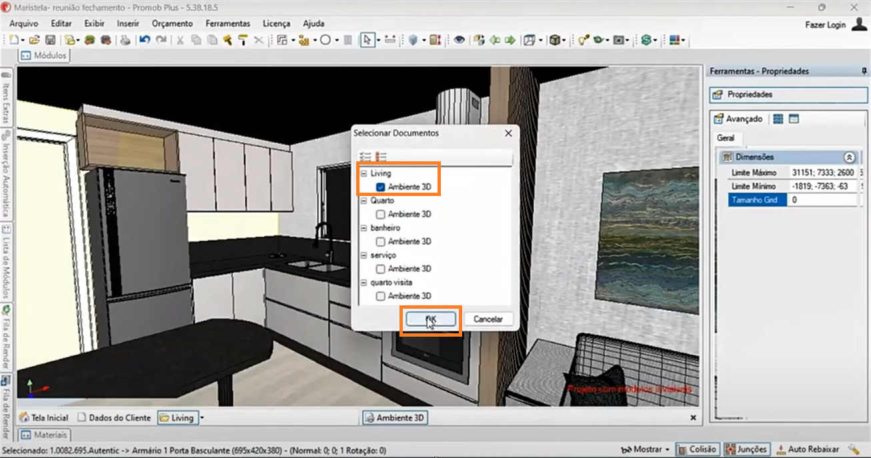Click the Undo arrow icon

click(145, 41)
